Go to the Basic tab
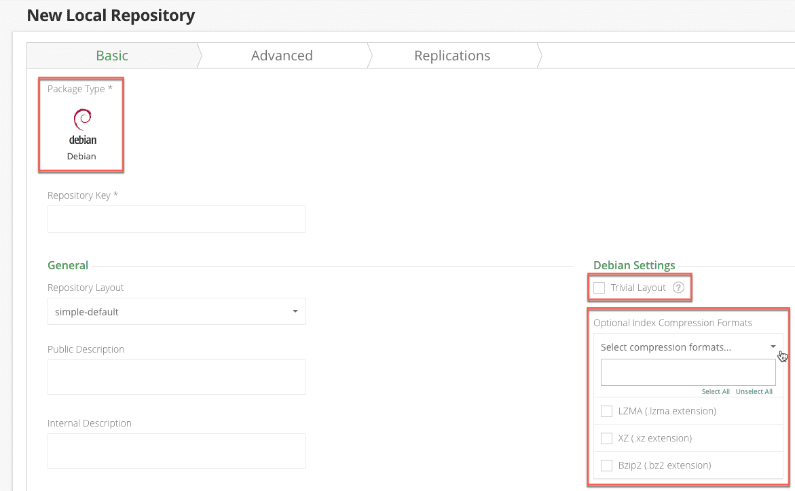The height and width of the screenshot is (491, 795). pos(112,56)
